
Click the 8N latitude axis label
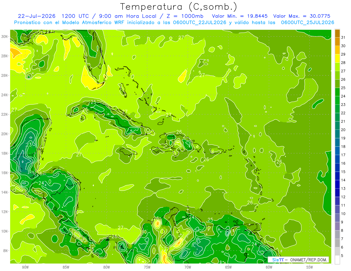click(6, 251)
